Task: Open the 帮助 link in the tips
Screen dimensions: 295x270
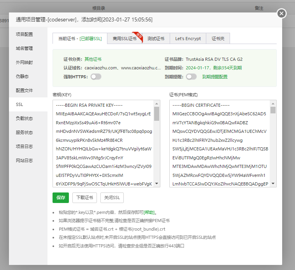Action: 149,213
